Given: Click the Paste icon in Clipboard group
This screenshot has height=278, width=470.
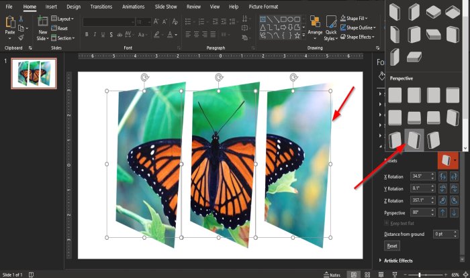Looking at the screenshot, I should tap(10, 25).
